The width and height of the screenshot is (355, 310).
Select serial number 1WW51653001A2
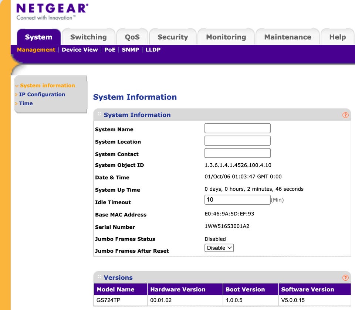pos(227,226)
